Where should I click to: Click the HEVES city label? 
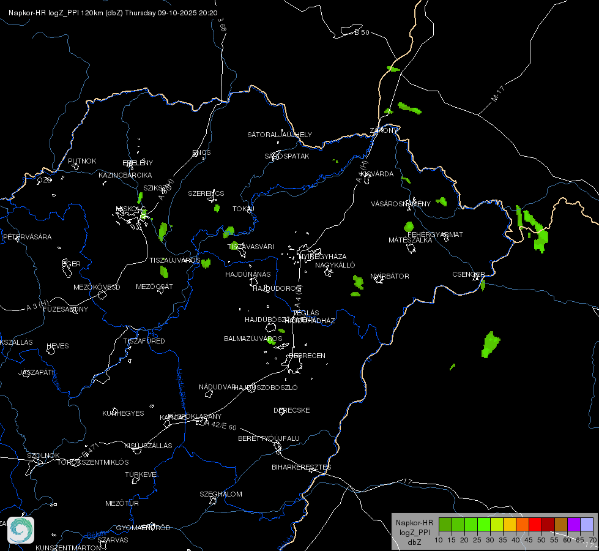pos(58,346)
